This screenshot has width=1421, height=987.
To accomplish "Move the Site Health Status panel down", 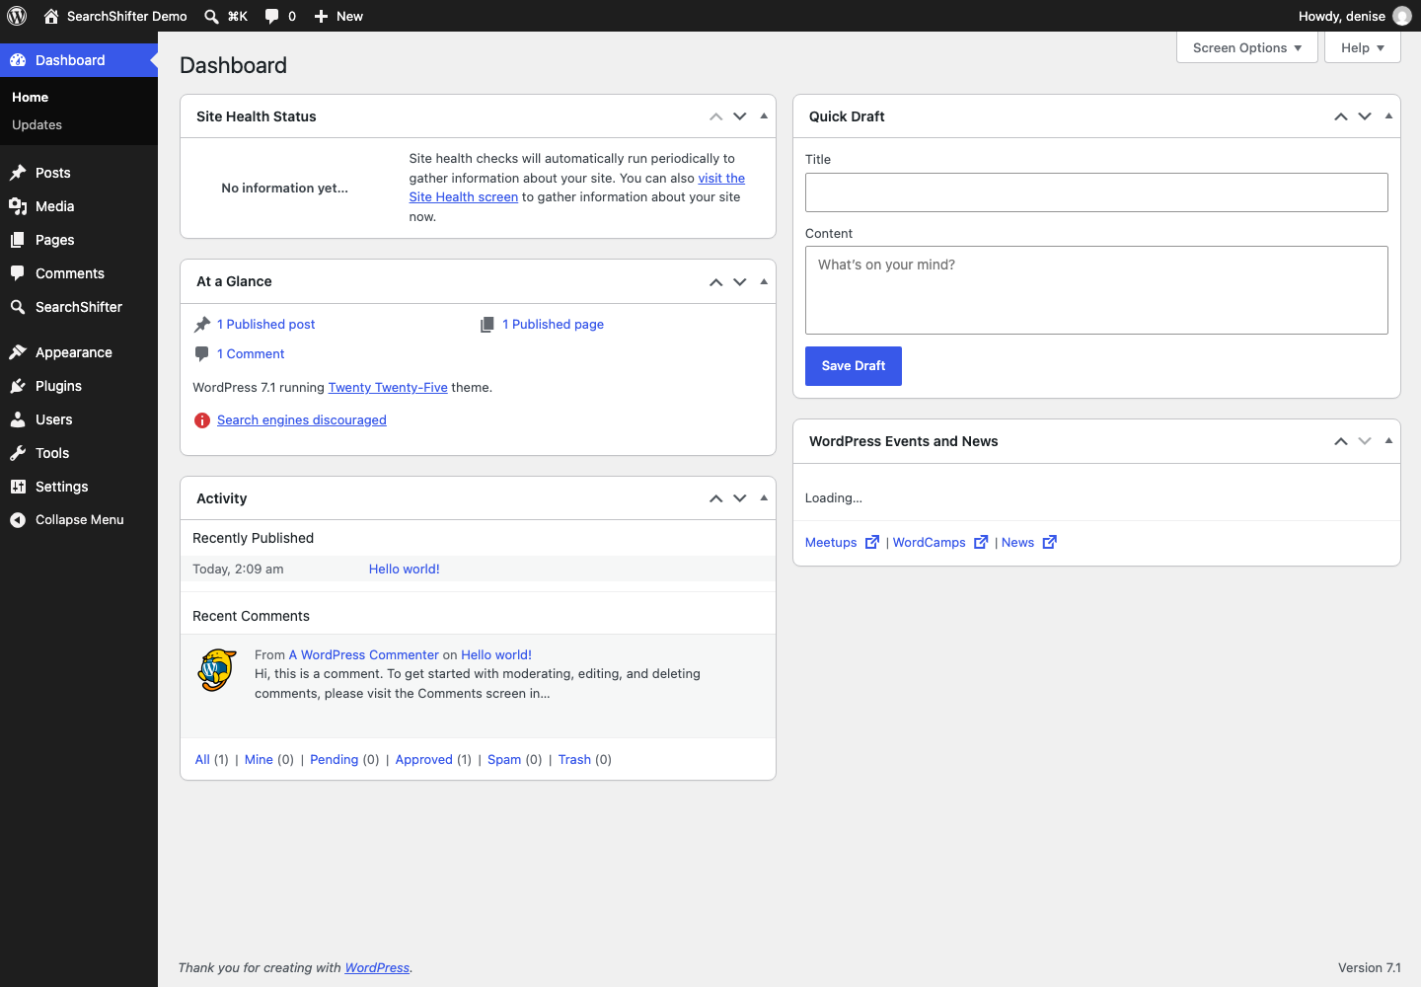I will [x=740, y=116].
